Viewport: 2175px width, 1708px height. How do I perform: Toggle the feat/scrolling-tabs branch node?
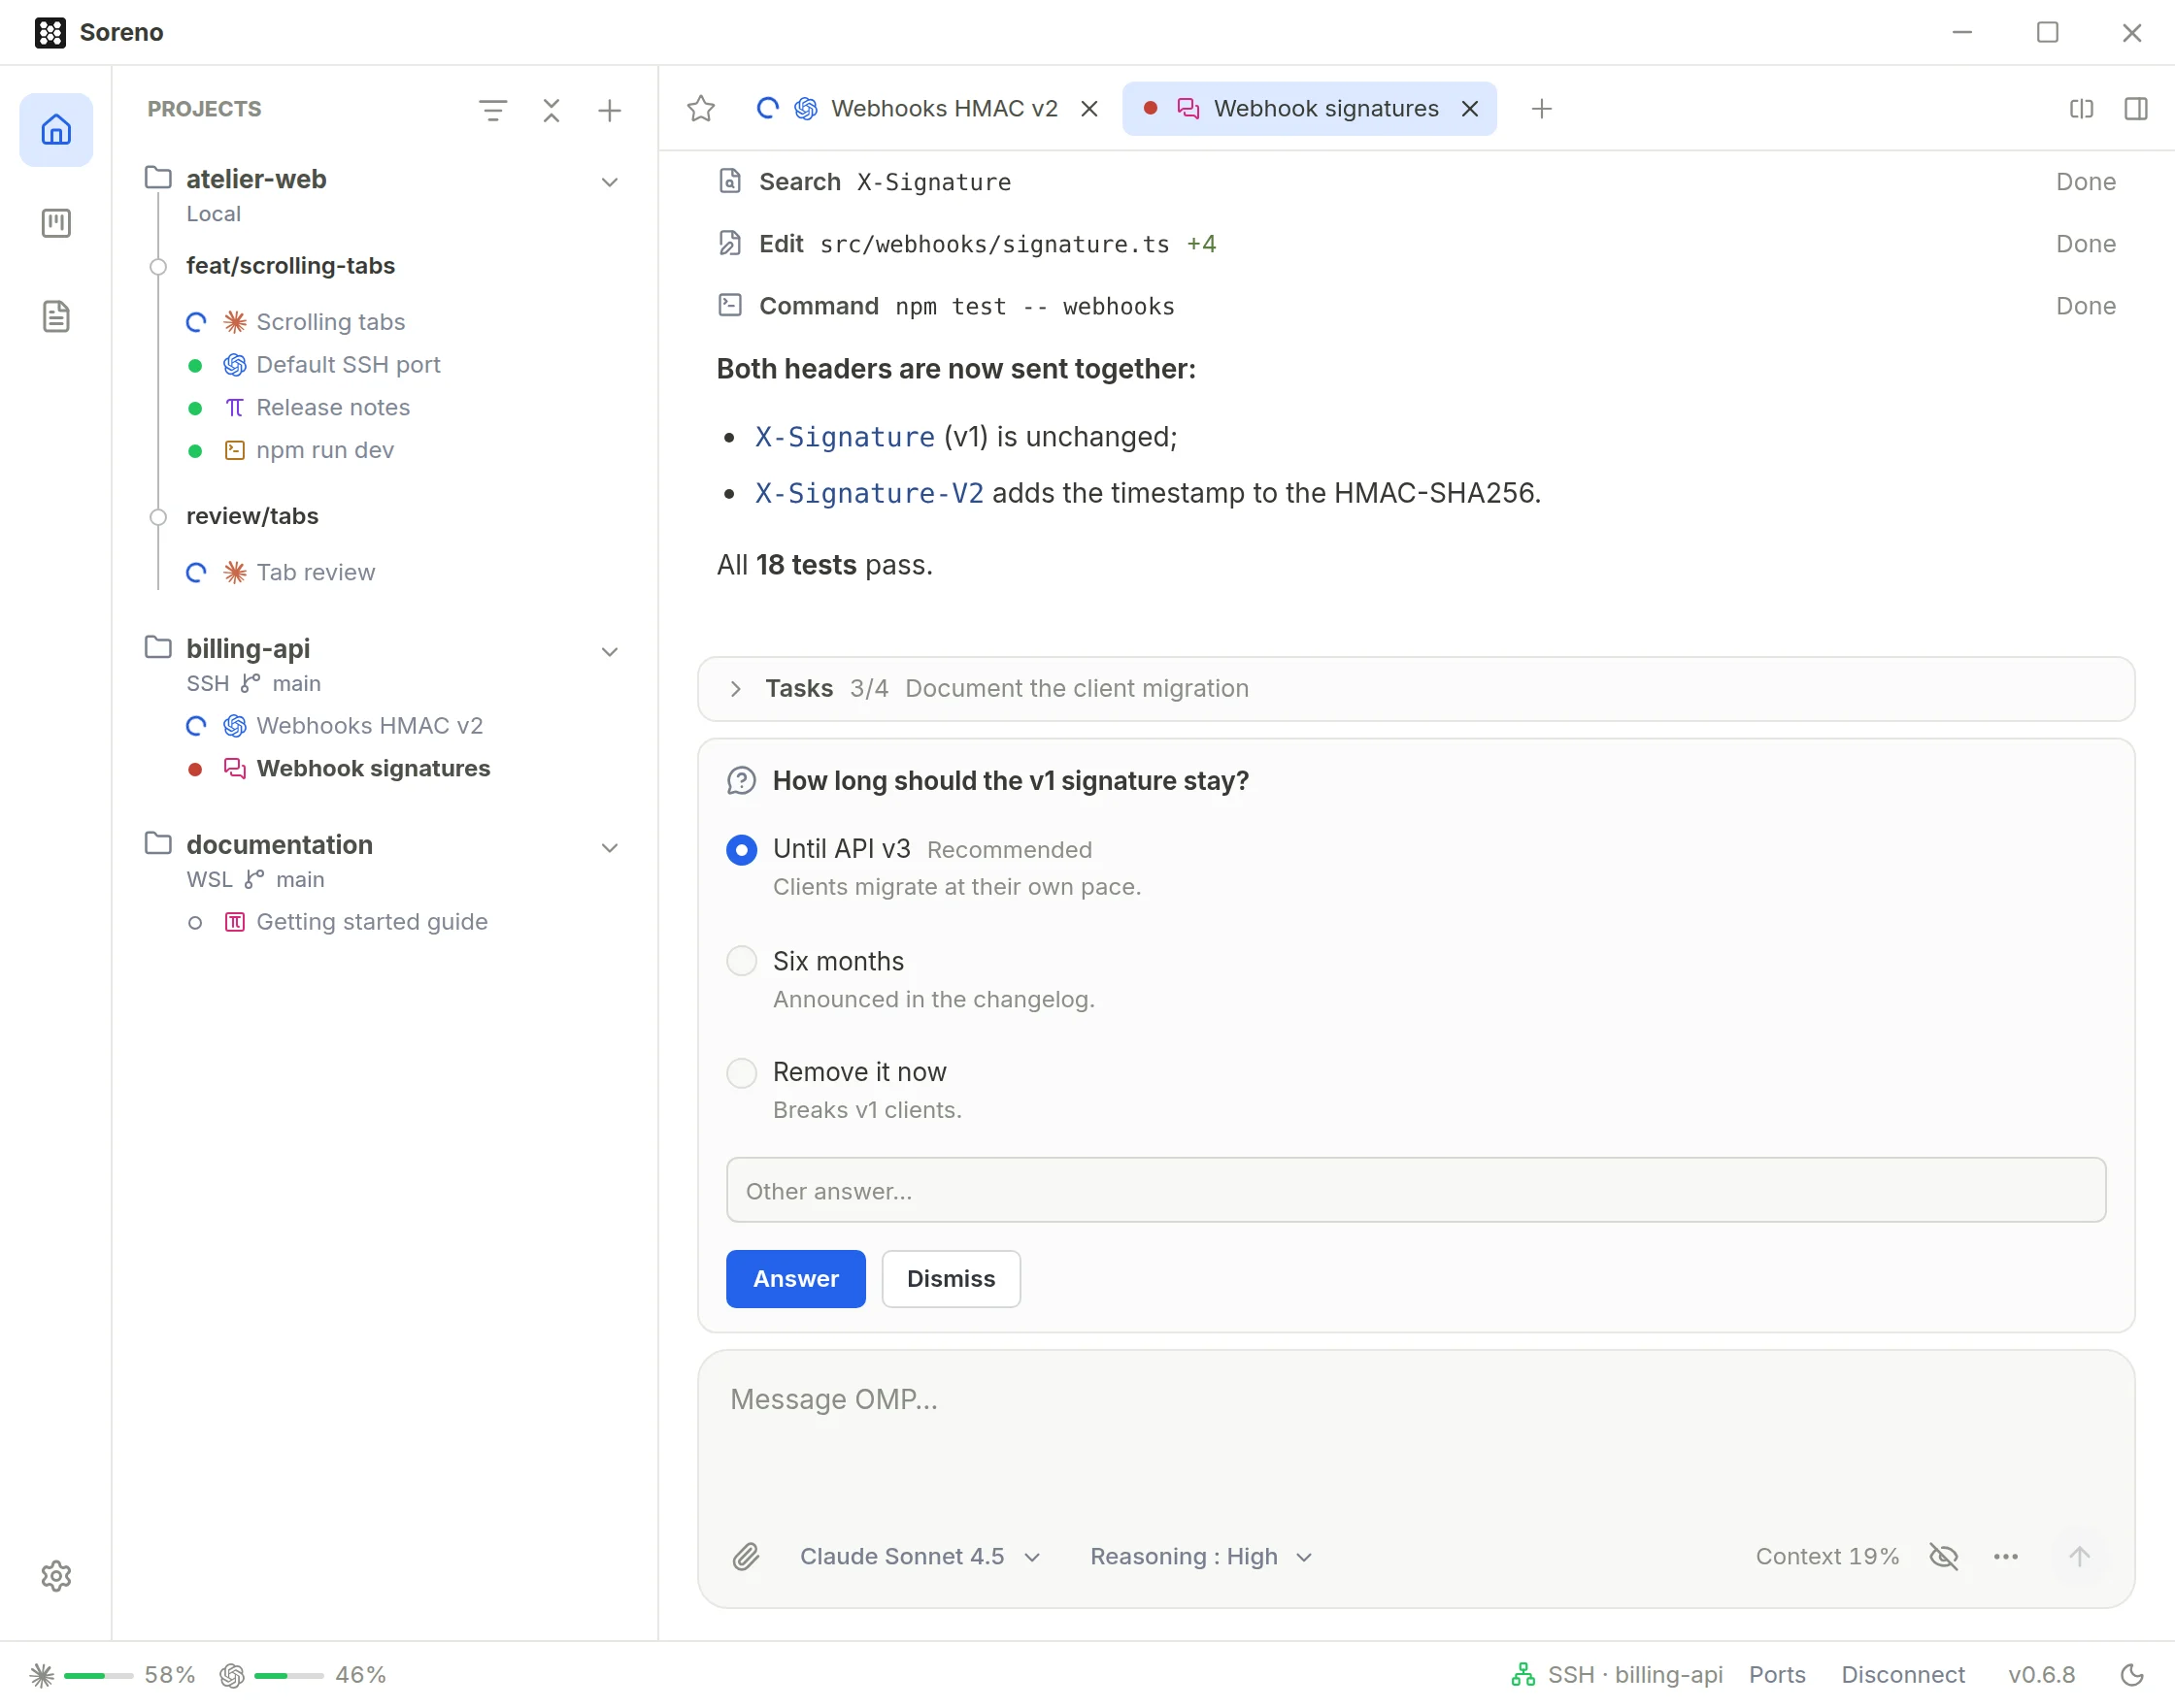click(158, 266)
